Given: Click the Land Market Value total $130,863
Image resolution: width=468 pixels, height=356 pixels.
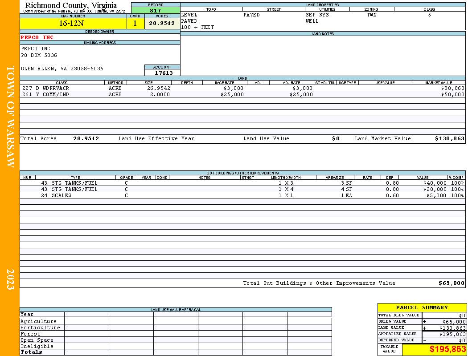Looking at the screenshot, I should [450, 138].
